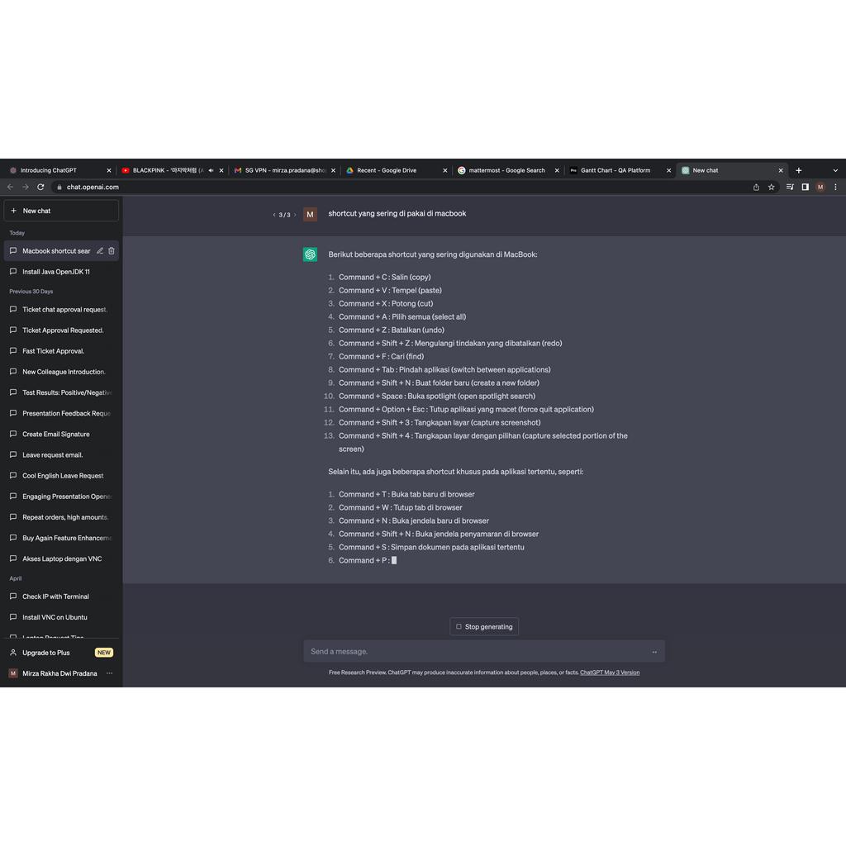Bookmark this page with the star icon
Viewport: 846px width, 846px height.
pos(772,188)
